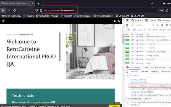
Task: Filter requests by CSS
Action: click(140, 30)
